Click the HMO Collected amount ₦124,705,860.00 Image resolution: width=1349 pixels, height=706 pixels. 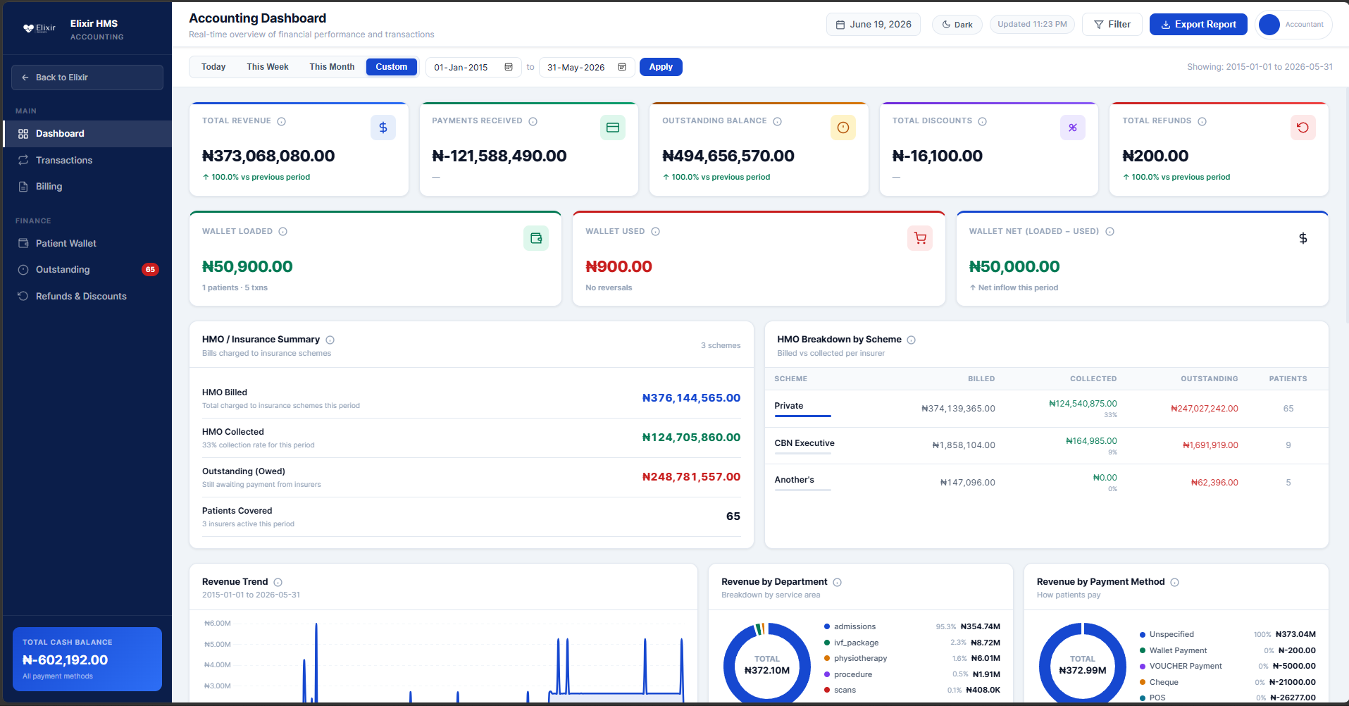tap(691, 438)
